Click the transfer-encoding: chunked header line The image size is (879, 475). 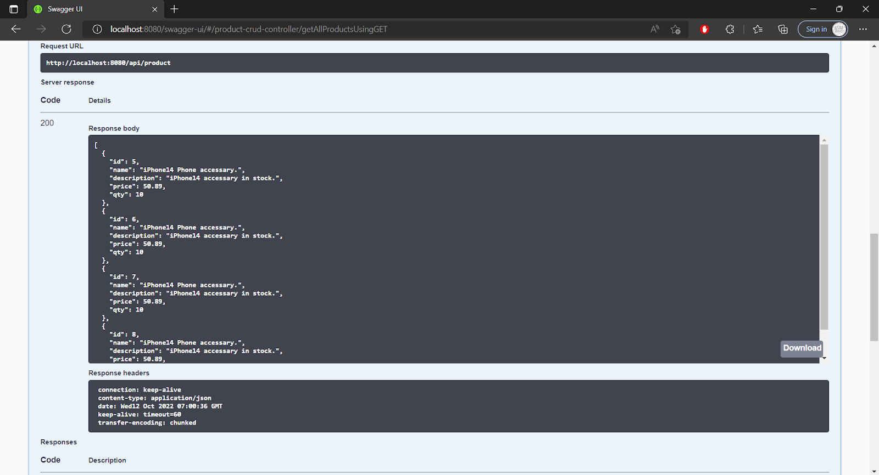147,423
